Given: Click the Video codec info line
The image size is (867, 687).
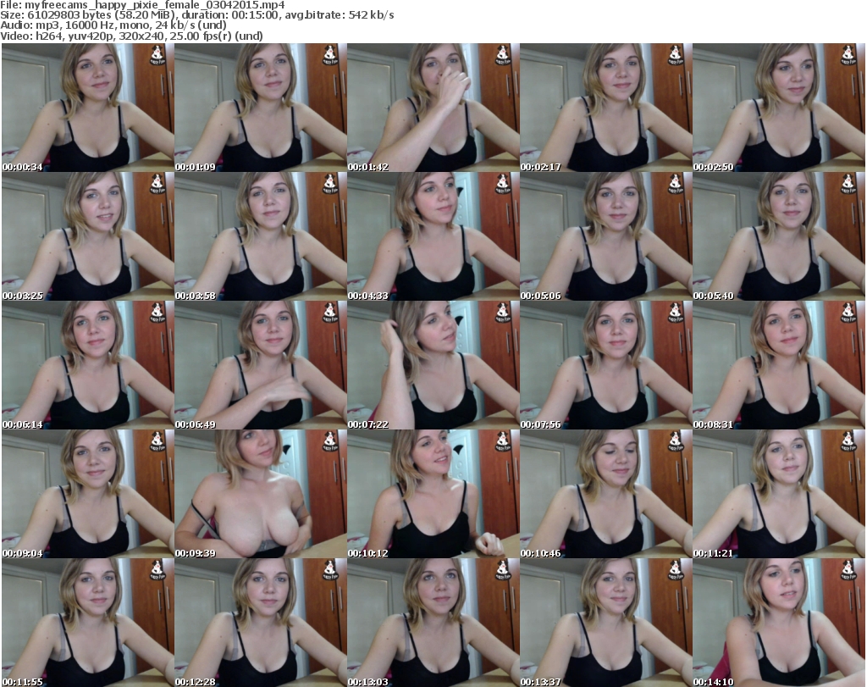Looking at the screenshot, I should [x=132, y=36].
